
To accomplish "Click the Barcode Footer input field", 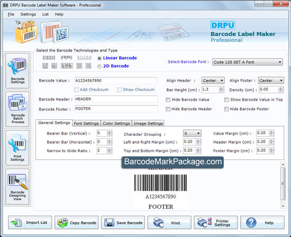I will (x=116, y=109).
